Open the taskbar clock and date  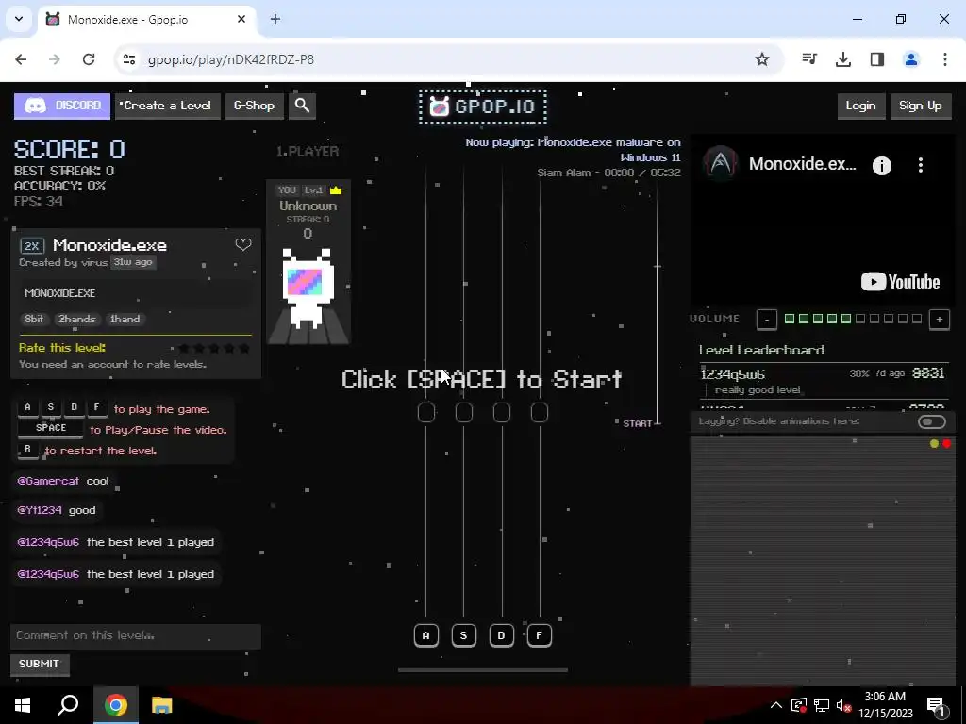tap(885, 705)
